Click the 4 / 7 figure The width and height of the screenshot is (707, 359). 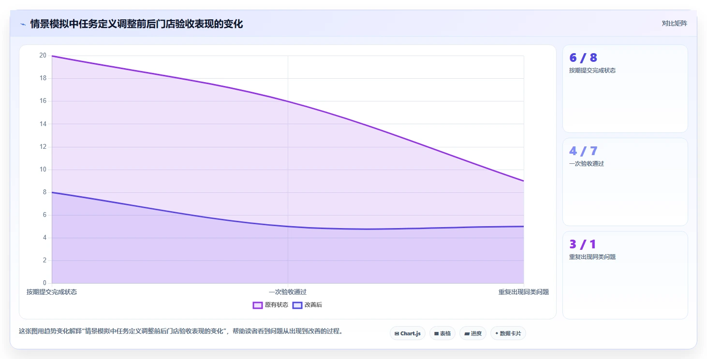tap(583, 151)
